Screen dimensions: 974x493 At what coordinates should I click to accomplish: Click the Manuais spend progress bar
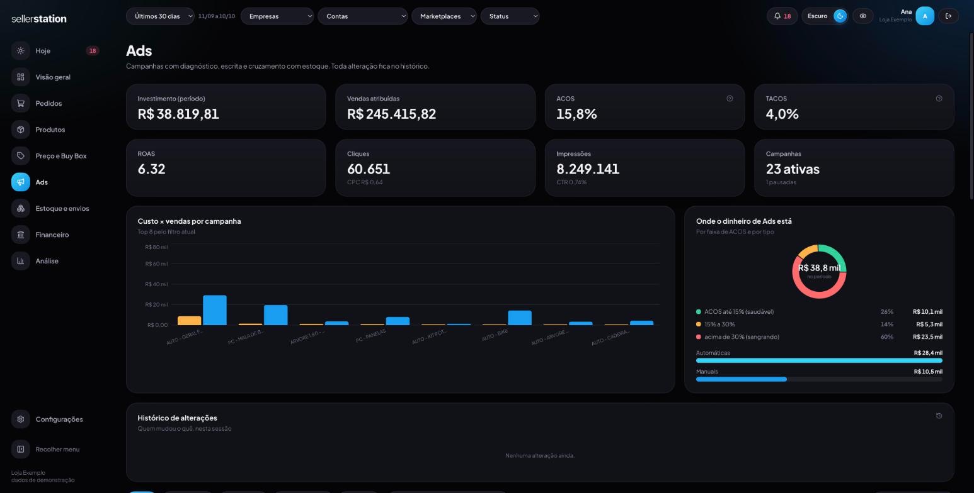[x=819, y=379]
